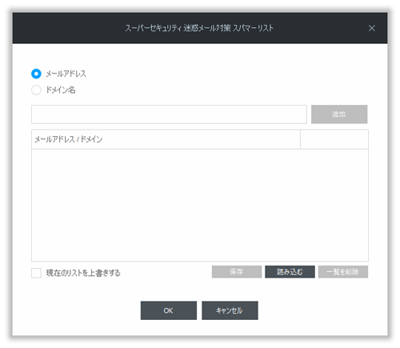The image size is (400, 348).
Task: Click the キャンセル button
Action: coord(230,310)
